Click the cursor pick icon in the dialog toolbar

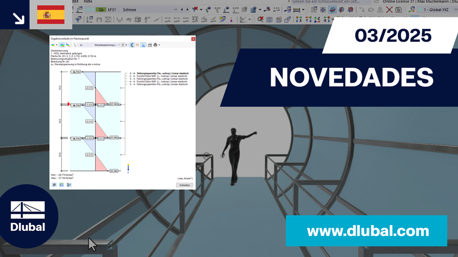(75, 45)
